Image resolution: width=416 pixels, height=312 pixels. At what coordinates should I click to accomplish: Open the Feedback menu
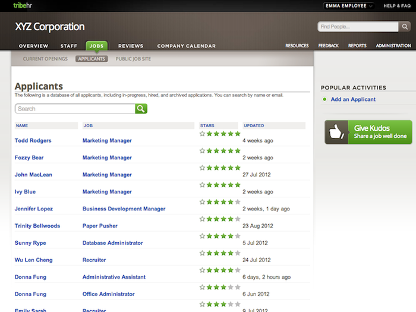(x=329, y=46)
